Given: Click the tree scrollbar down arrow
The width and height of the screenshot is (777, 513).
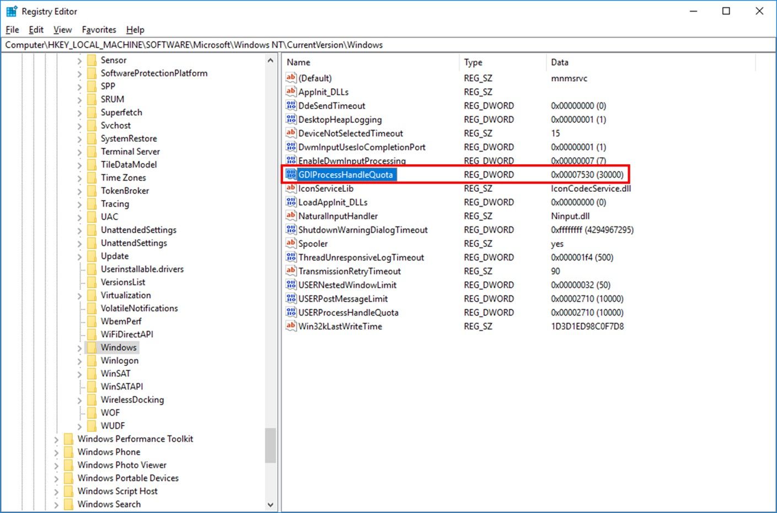Looking at the screenshot, I should [270, 504].
